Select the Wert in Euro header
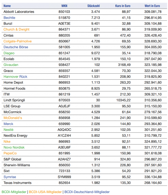This screenshot has width=168, height=195. (x=152, y=6)
